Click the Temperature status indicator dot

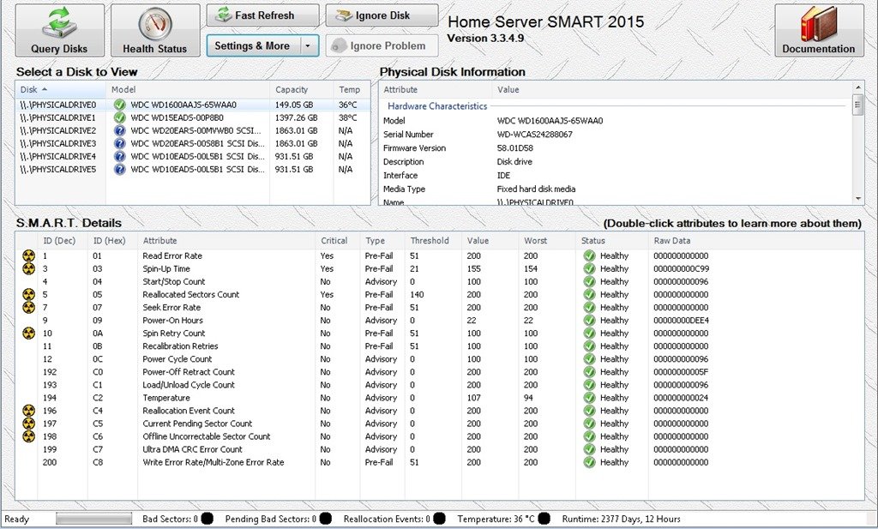544,519
